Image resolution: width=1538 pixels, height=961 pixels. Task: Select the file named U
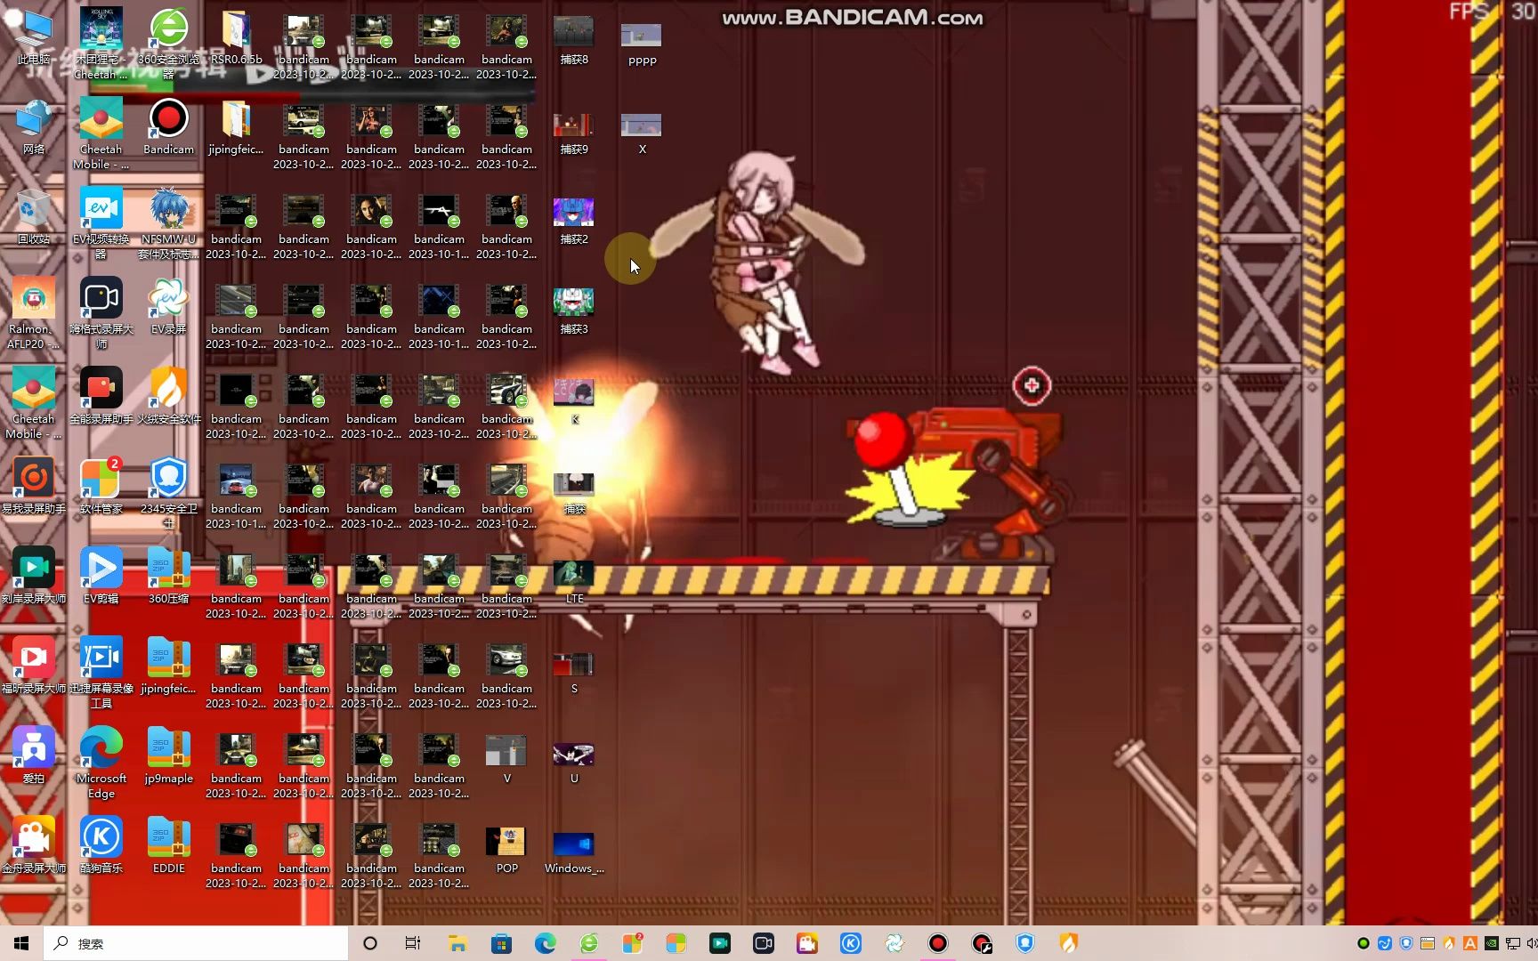click(574, 762)
